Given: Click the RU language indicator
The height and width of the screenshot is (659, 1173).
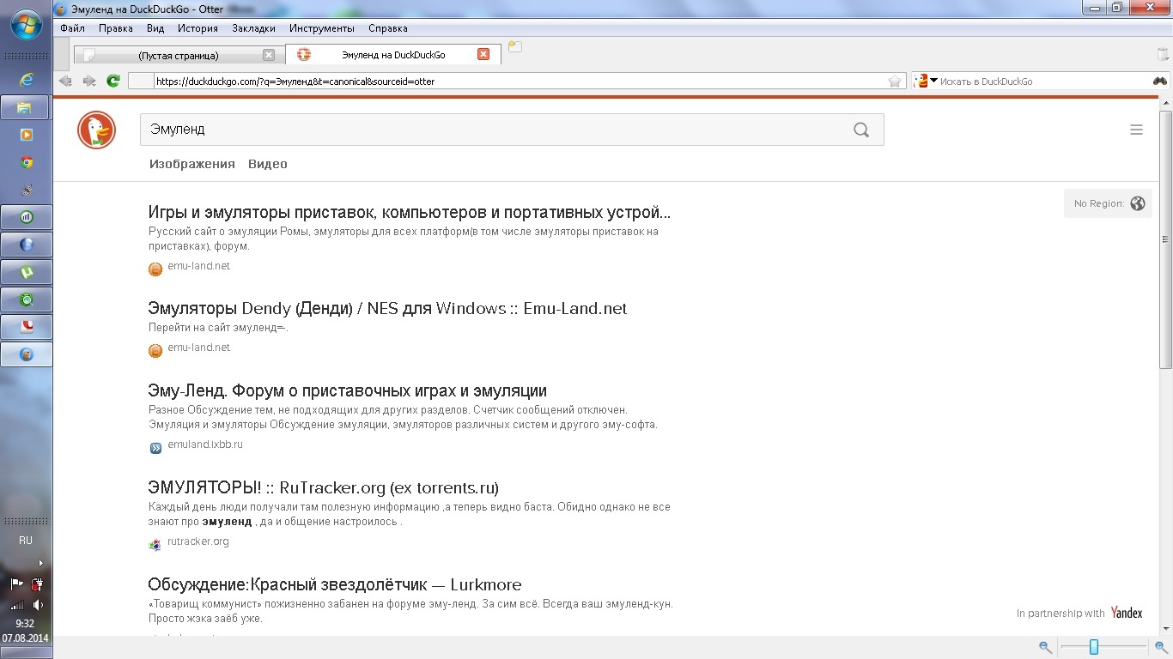Looking at the screenshot, I should tap(26, 541).
